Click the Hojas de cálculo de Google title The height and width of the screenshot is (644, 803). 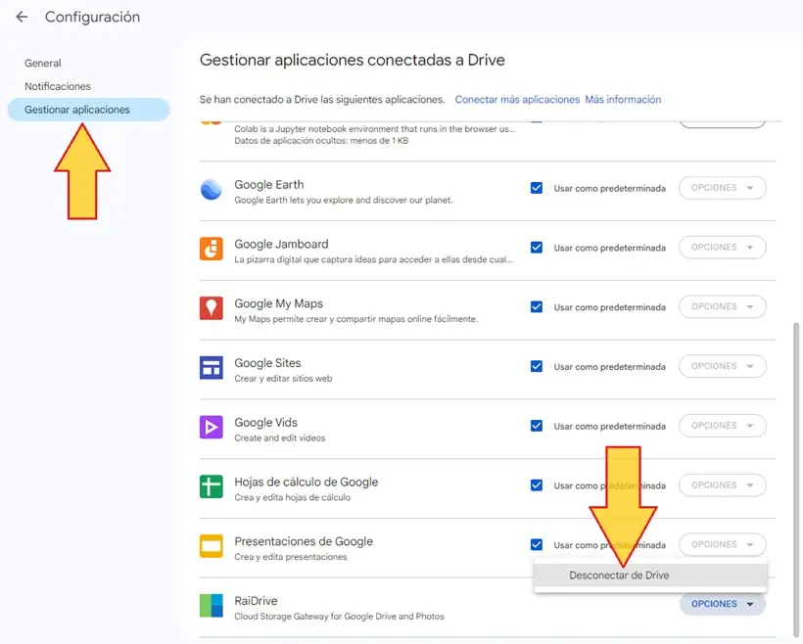[x=307, y=482]
